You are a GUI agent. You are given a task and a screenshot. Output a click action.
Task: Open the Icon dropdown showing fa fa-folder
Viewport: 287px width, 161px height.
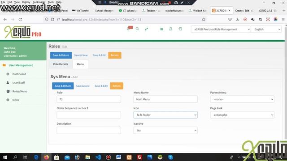(165, 115)
